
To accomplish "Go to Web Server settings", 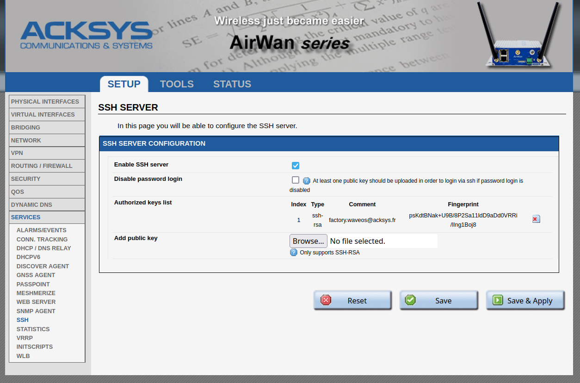I will [x=36, y=302].
